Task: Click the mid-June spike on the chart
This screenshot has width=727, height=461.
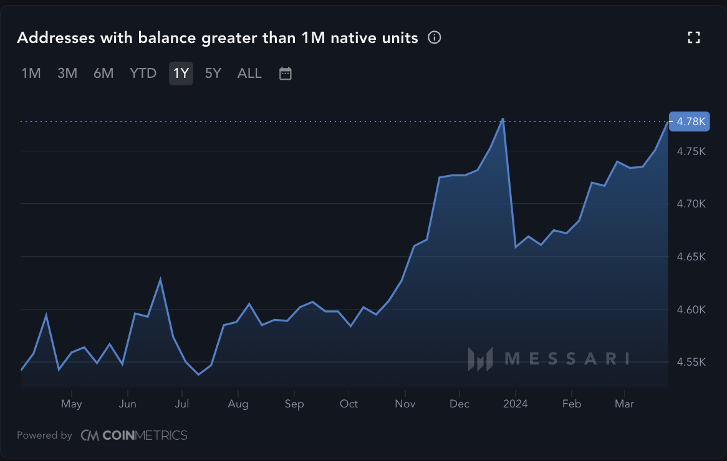Action: (160, 279)
